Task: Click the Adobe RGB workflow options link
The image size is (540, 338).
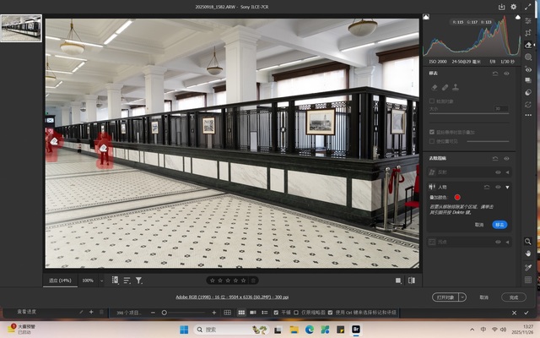Action: pos(232,297)
